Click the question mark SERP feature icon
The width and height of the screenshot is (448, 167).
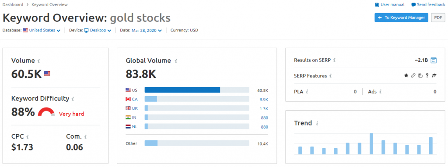427,76
